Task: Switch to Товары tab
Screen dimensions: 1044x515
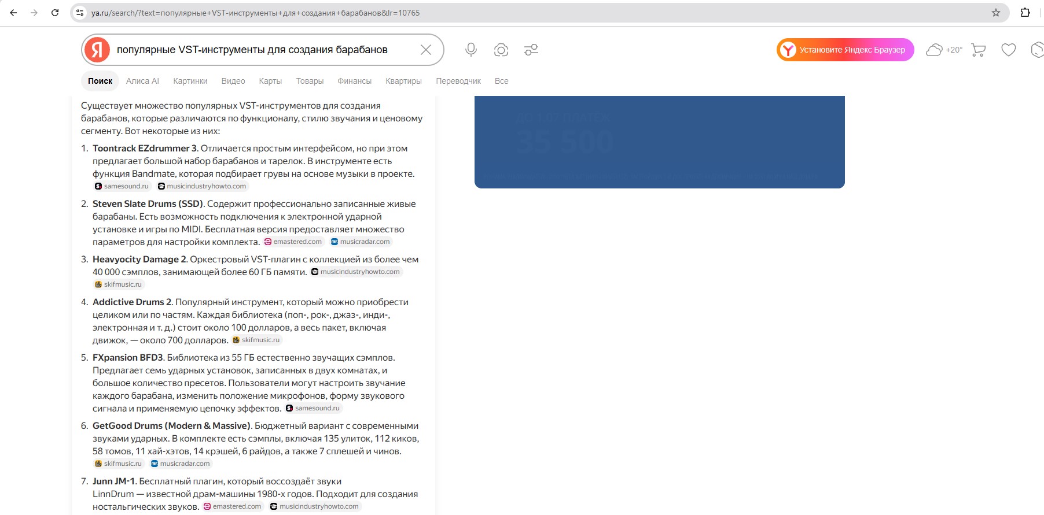Action: click(310, 81)
